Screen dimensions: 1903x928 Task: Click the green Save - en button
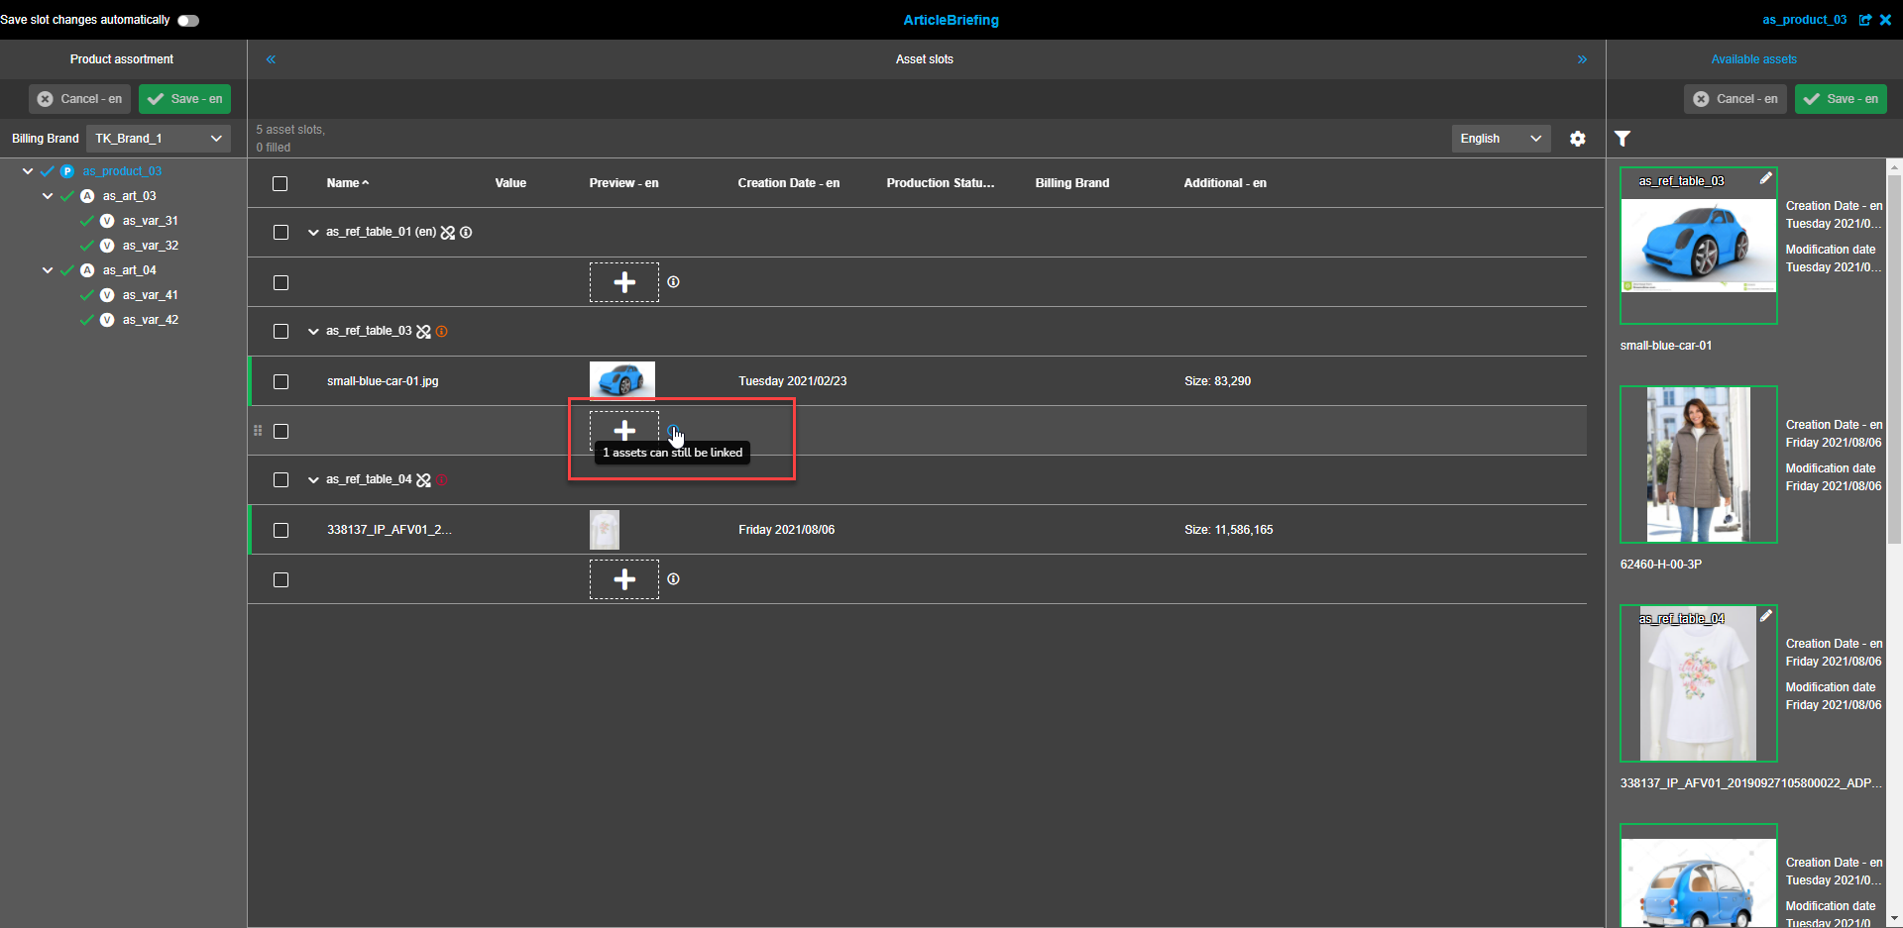tap(184, 99)
